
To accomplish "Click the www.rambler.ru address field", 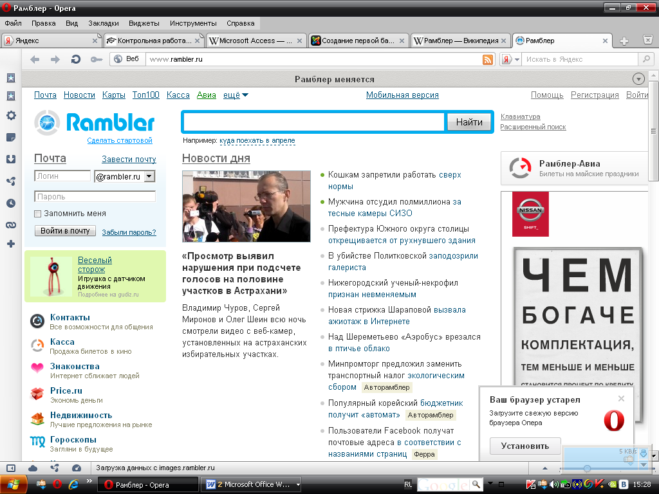I will click(x=313, y=59).
